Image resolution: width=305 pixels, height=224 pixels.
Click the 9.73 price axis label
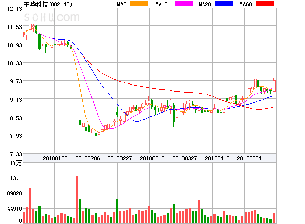point(16,81)
